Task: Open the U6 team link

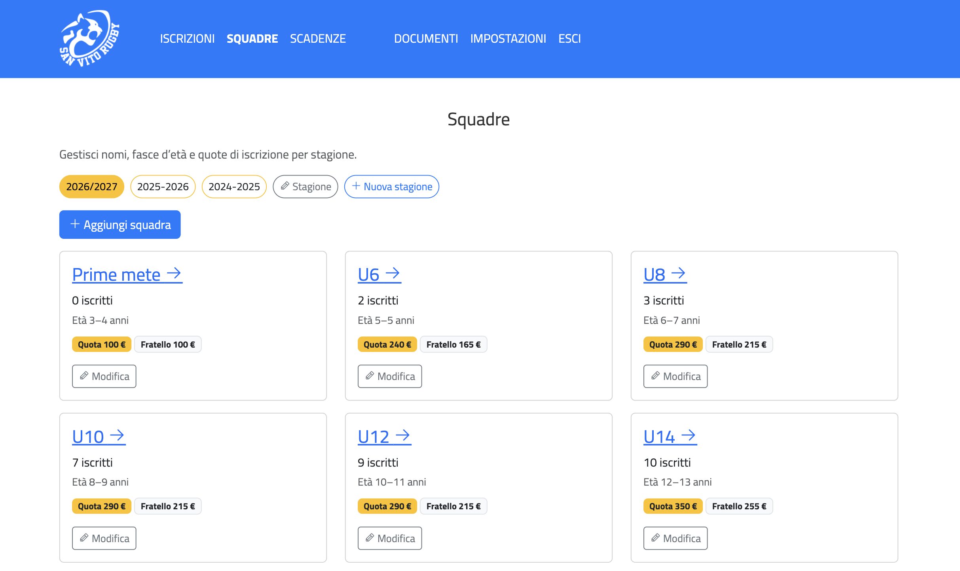Action: click(379, 274)
